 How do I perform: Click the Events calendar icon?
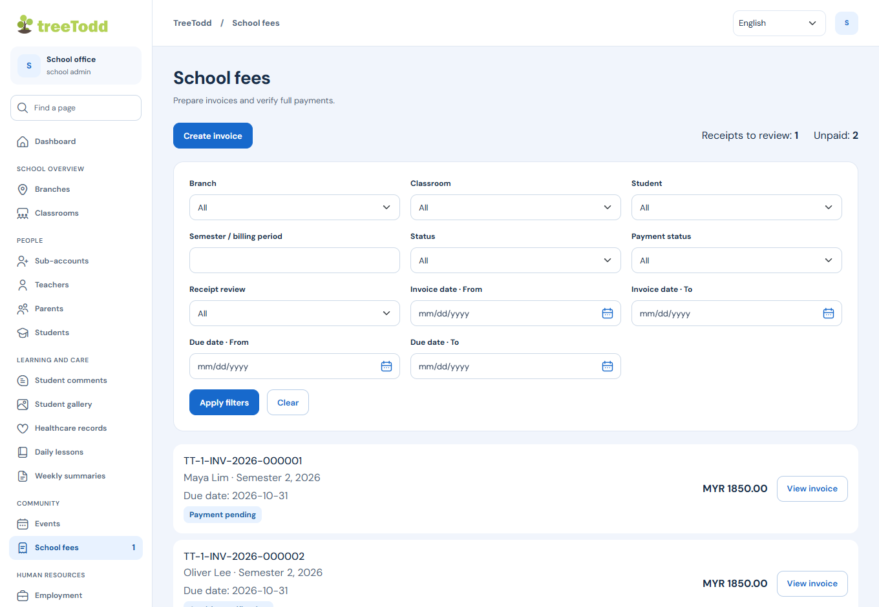tap(23, 524)
